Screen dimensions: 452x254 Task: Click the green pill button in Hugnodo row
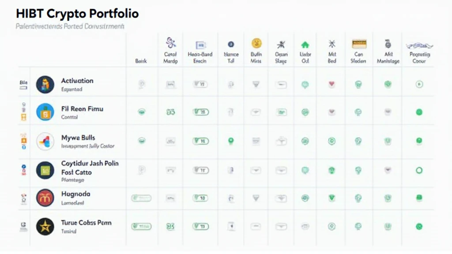pyautogui.click(x=141, y=198)
